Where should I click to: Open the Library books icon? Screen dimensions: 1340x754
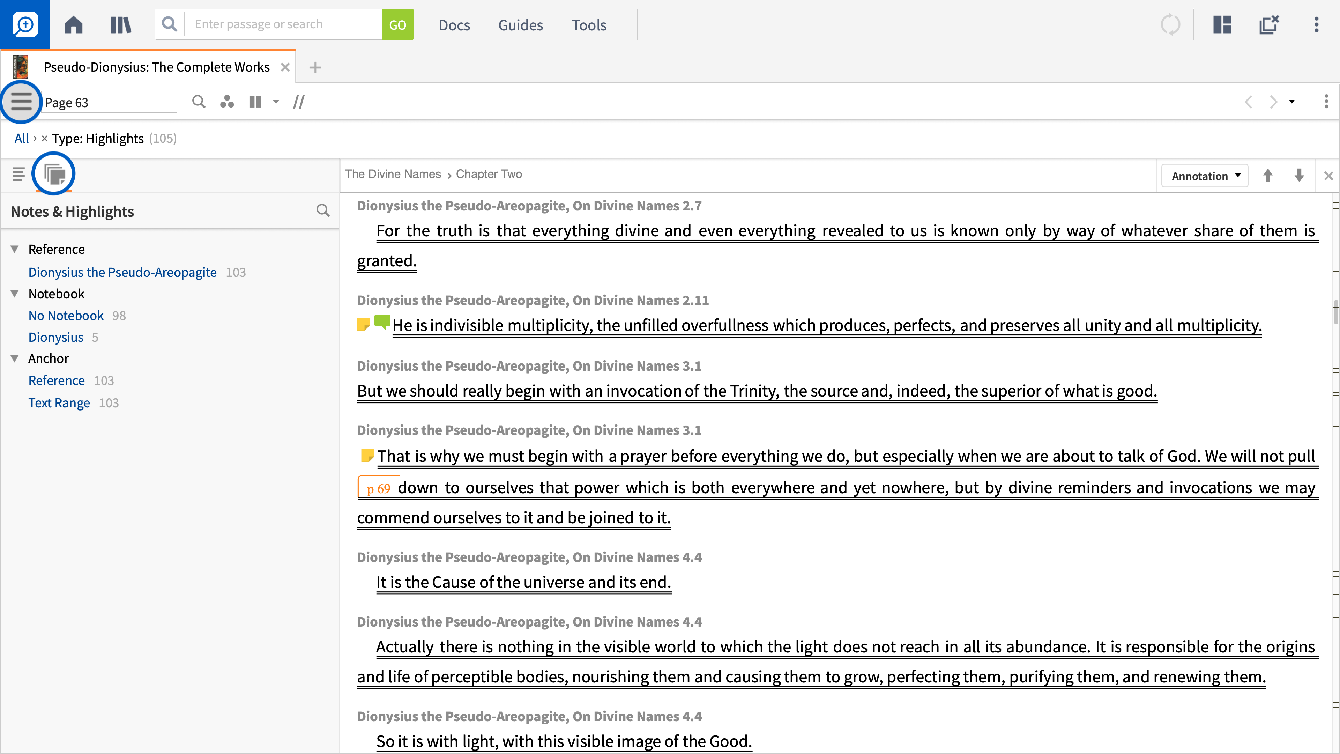click(121, 24)
